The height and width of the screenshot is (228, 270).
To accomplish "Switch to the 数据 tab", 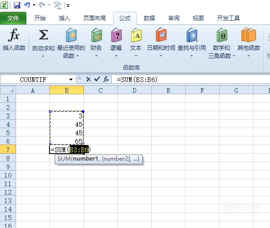I will tap(149, 18).
